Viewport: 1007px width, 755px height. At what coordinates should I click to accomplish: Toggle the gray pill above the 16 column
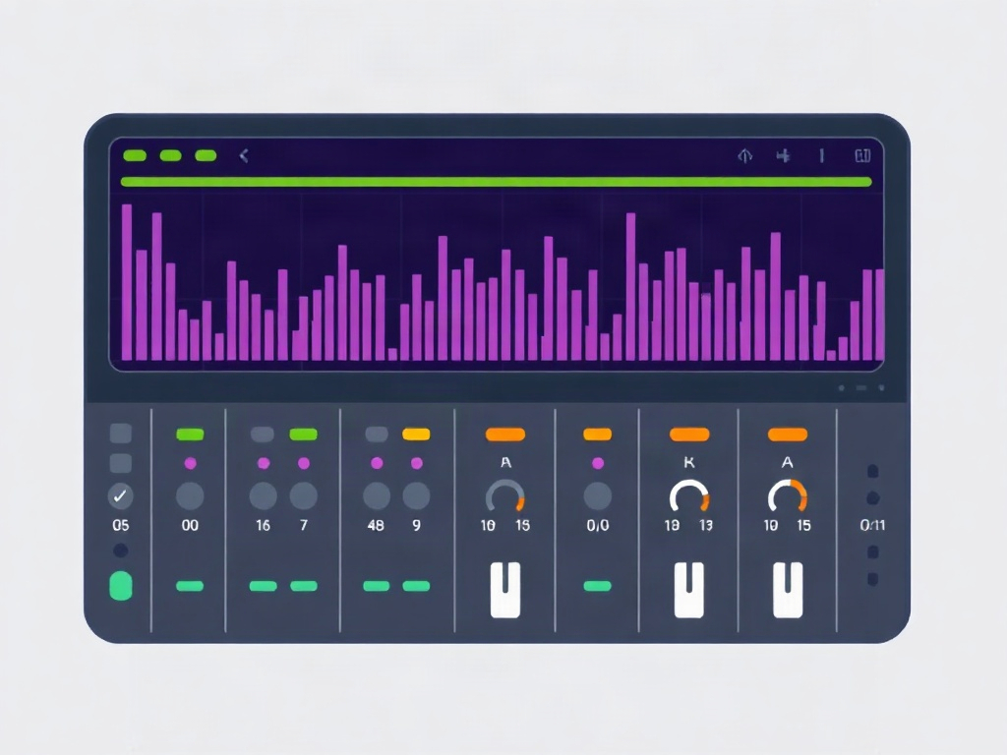(263, 435)
